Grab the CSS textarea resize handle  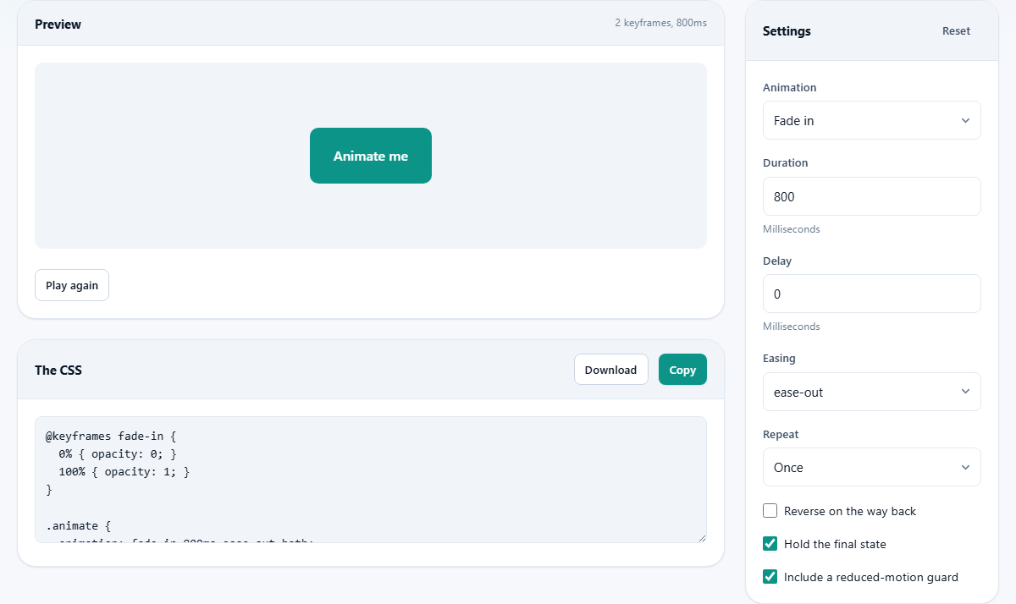[x=701, y=537]
